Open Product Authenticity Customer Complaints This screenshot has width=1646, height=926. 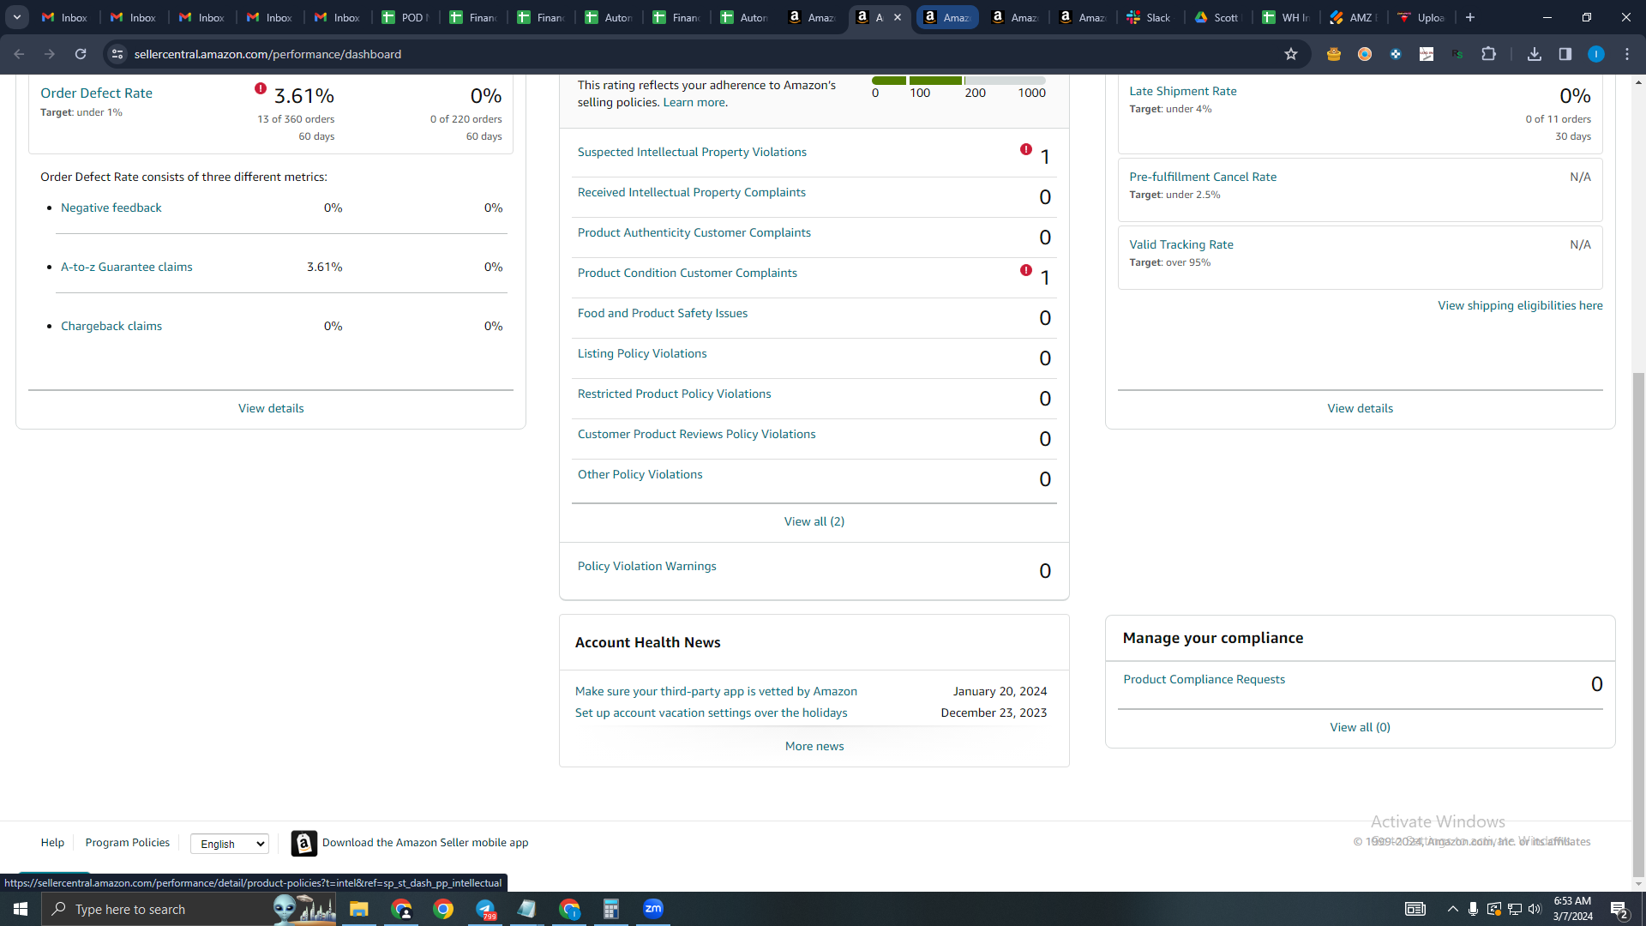tap(694, 232)
